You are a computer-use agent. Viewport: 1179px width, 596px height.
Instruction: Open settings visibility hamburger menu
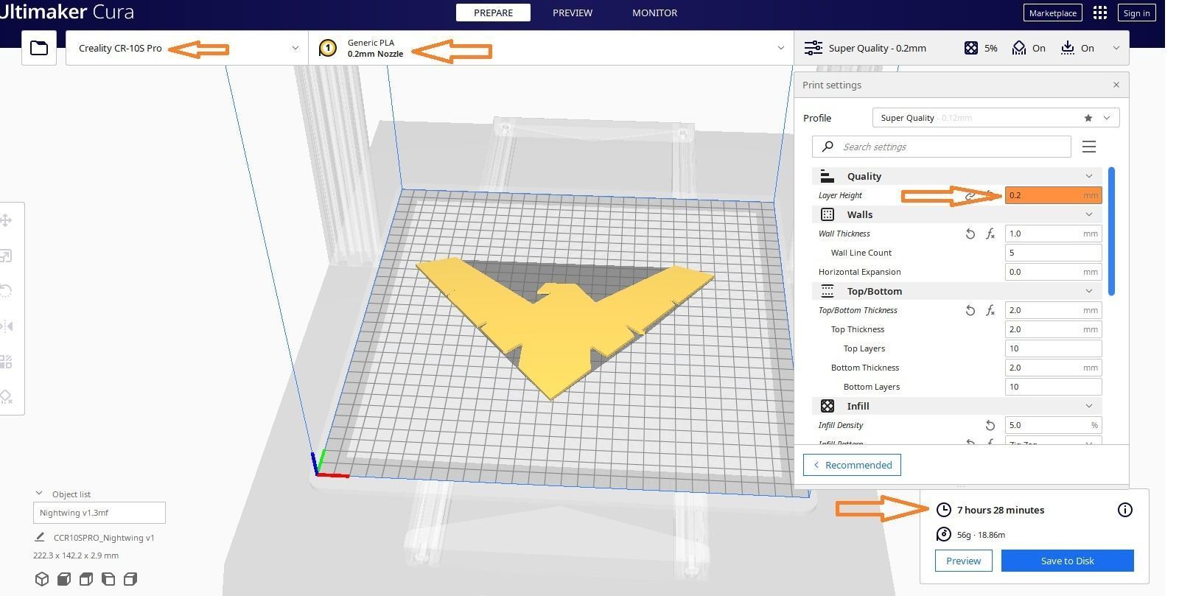pos(1089,147)
